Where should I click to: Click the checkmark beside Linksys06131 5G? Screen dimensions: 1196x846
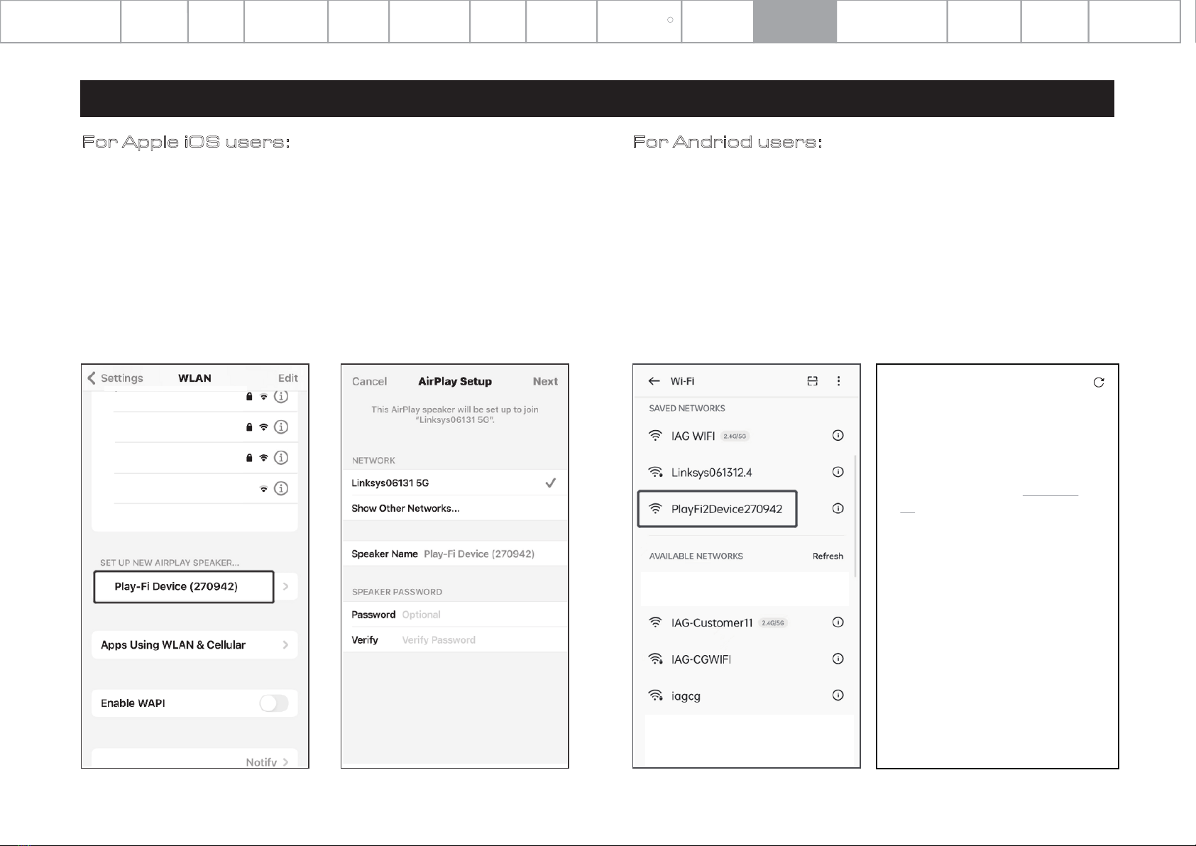[550, 483]
